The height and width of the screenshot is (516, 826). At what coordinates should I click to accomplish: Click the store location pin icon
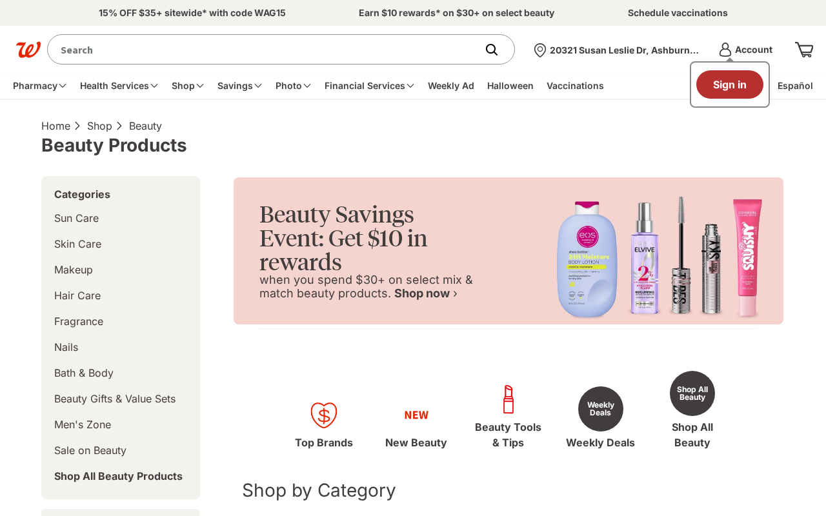(x=540, y=50)
